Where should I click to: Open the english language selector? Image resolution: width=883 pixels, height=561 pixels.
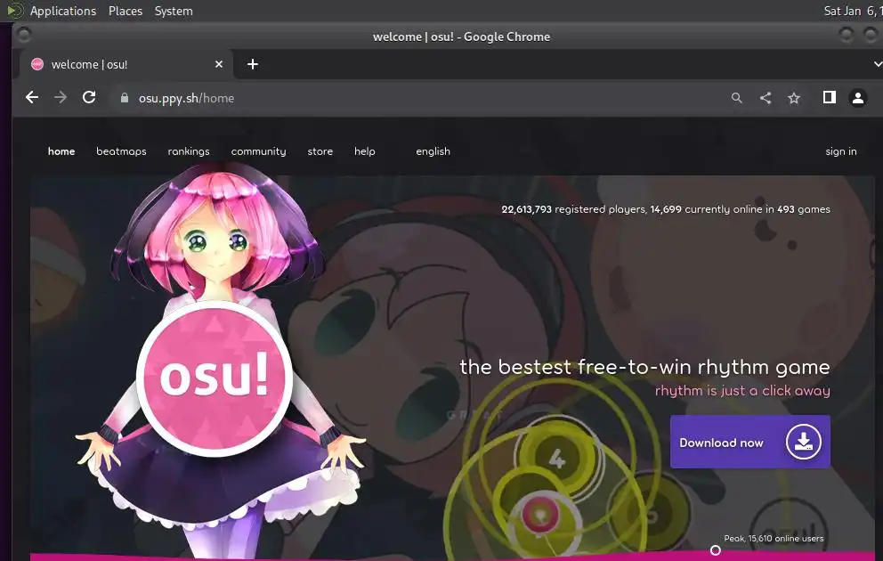(433, 151)
